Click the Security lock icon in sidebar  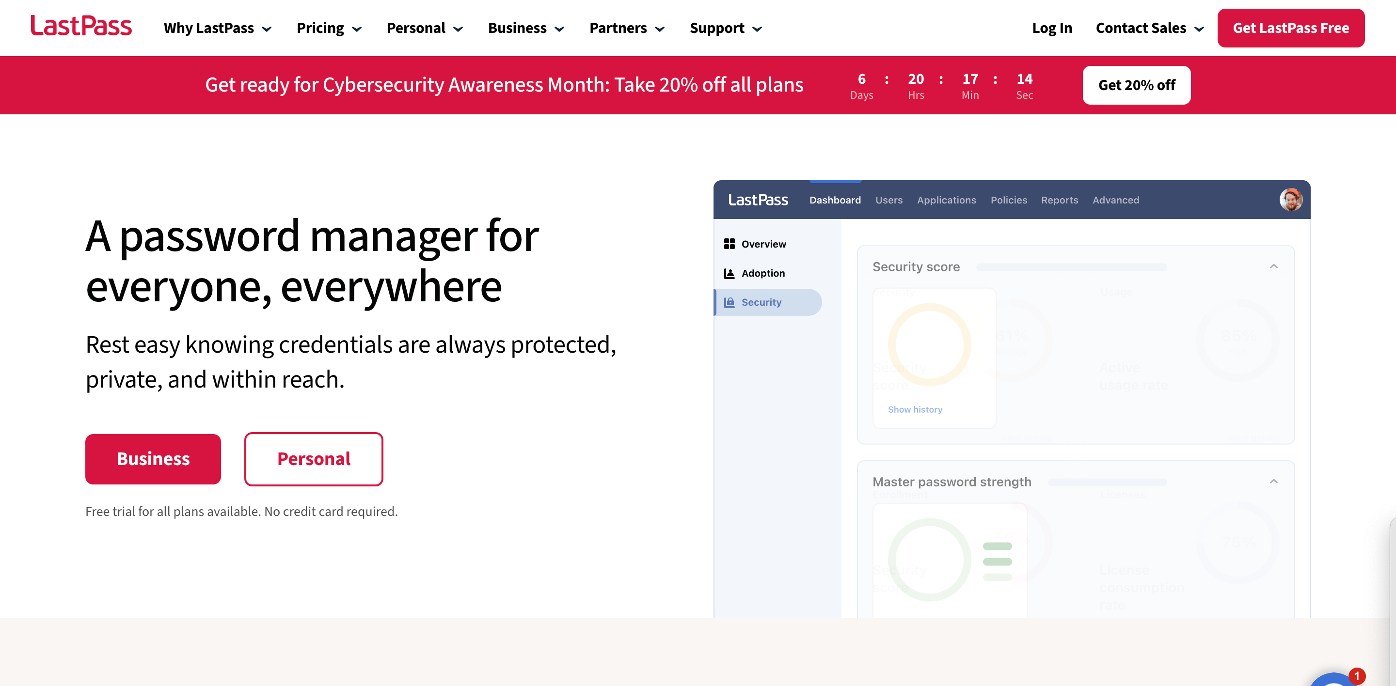pos(730,303)
